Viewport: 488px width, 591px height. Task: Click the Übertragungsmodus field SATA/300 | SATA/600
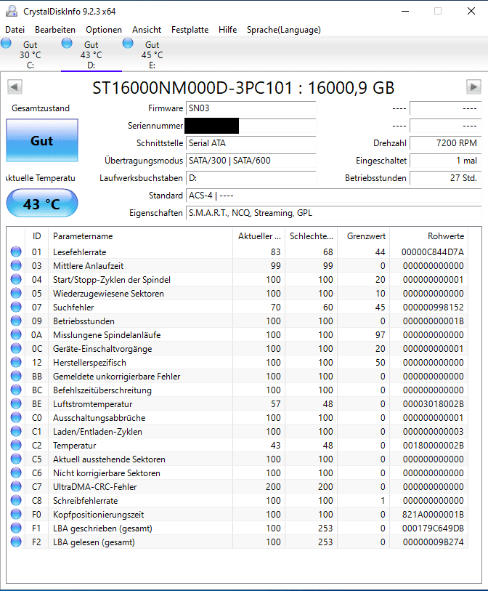click(x=251, y=161)
